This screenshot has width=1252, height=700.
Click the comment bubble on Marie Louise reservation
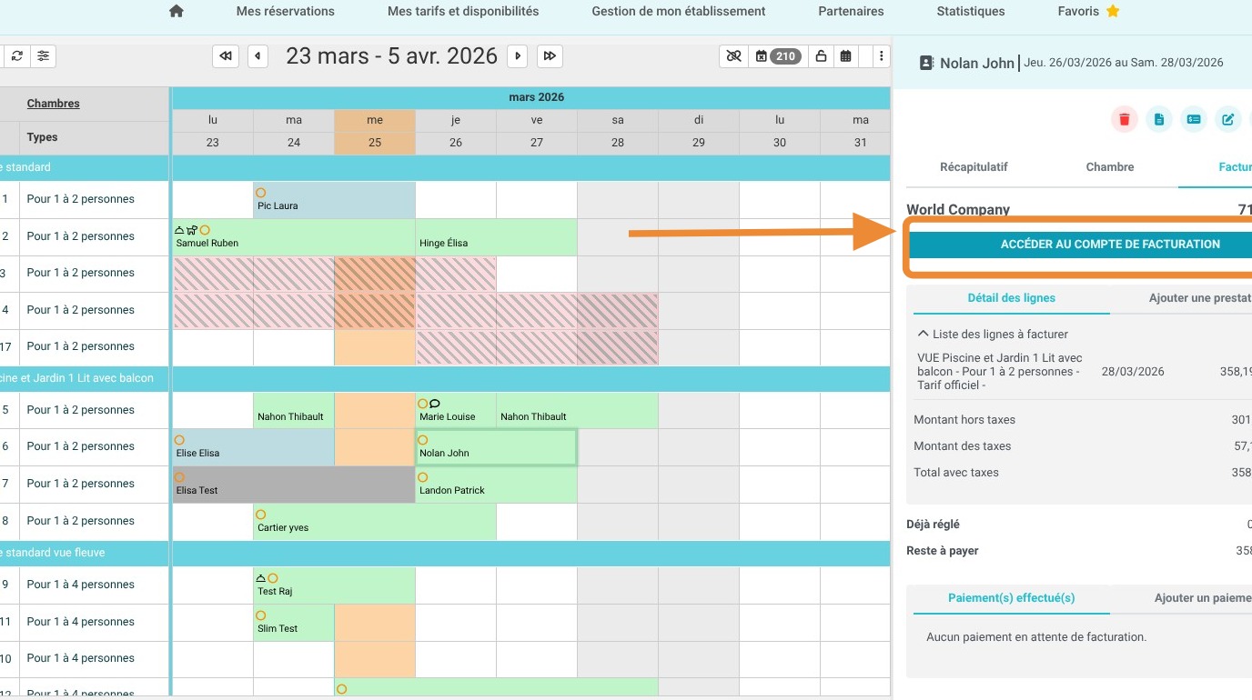pos(435,404)
